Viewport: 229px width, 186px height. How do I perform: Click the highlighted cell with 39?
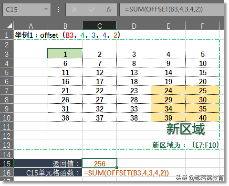coord(168,118)
